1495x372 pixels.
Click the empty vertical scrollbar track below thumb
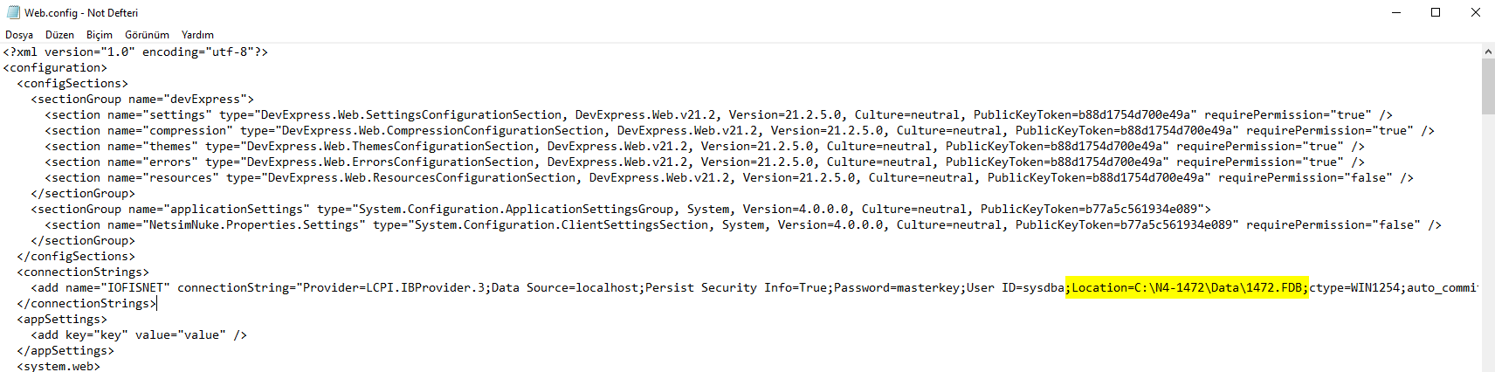(1488, 243)
